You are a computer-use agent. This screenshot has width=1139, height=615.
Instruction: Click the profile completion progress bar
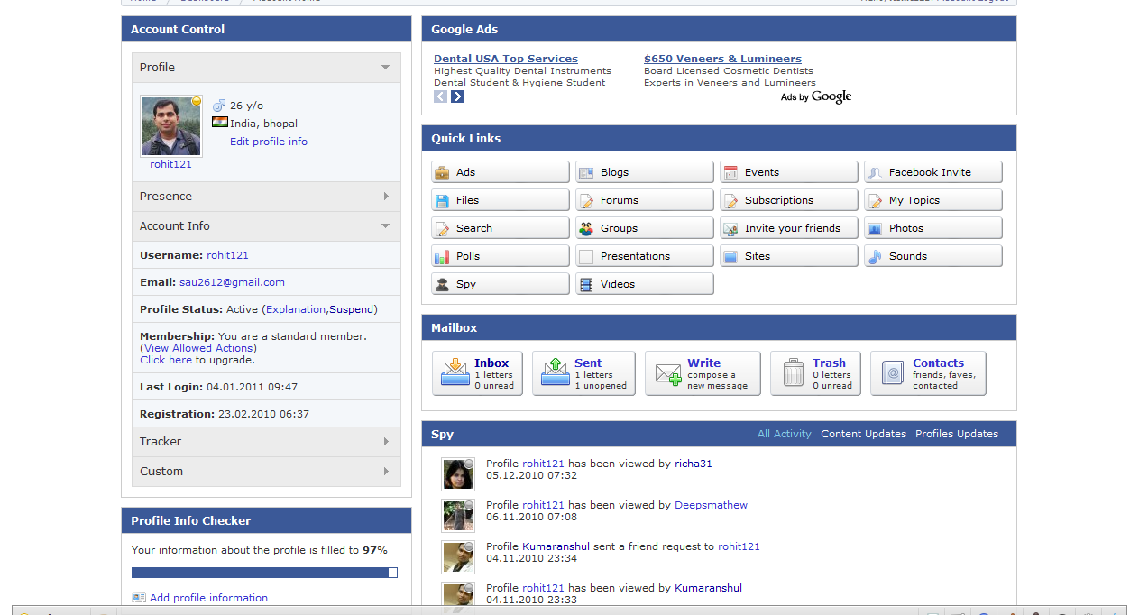(x=264, y=573)
